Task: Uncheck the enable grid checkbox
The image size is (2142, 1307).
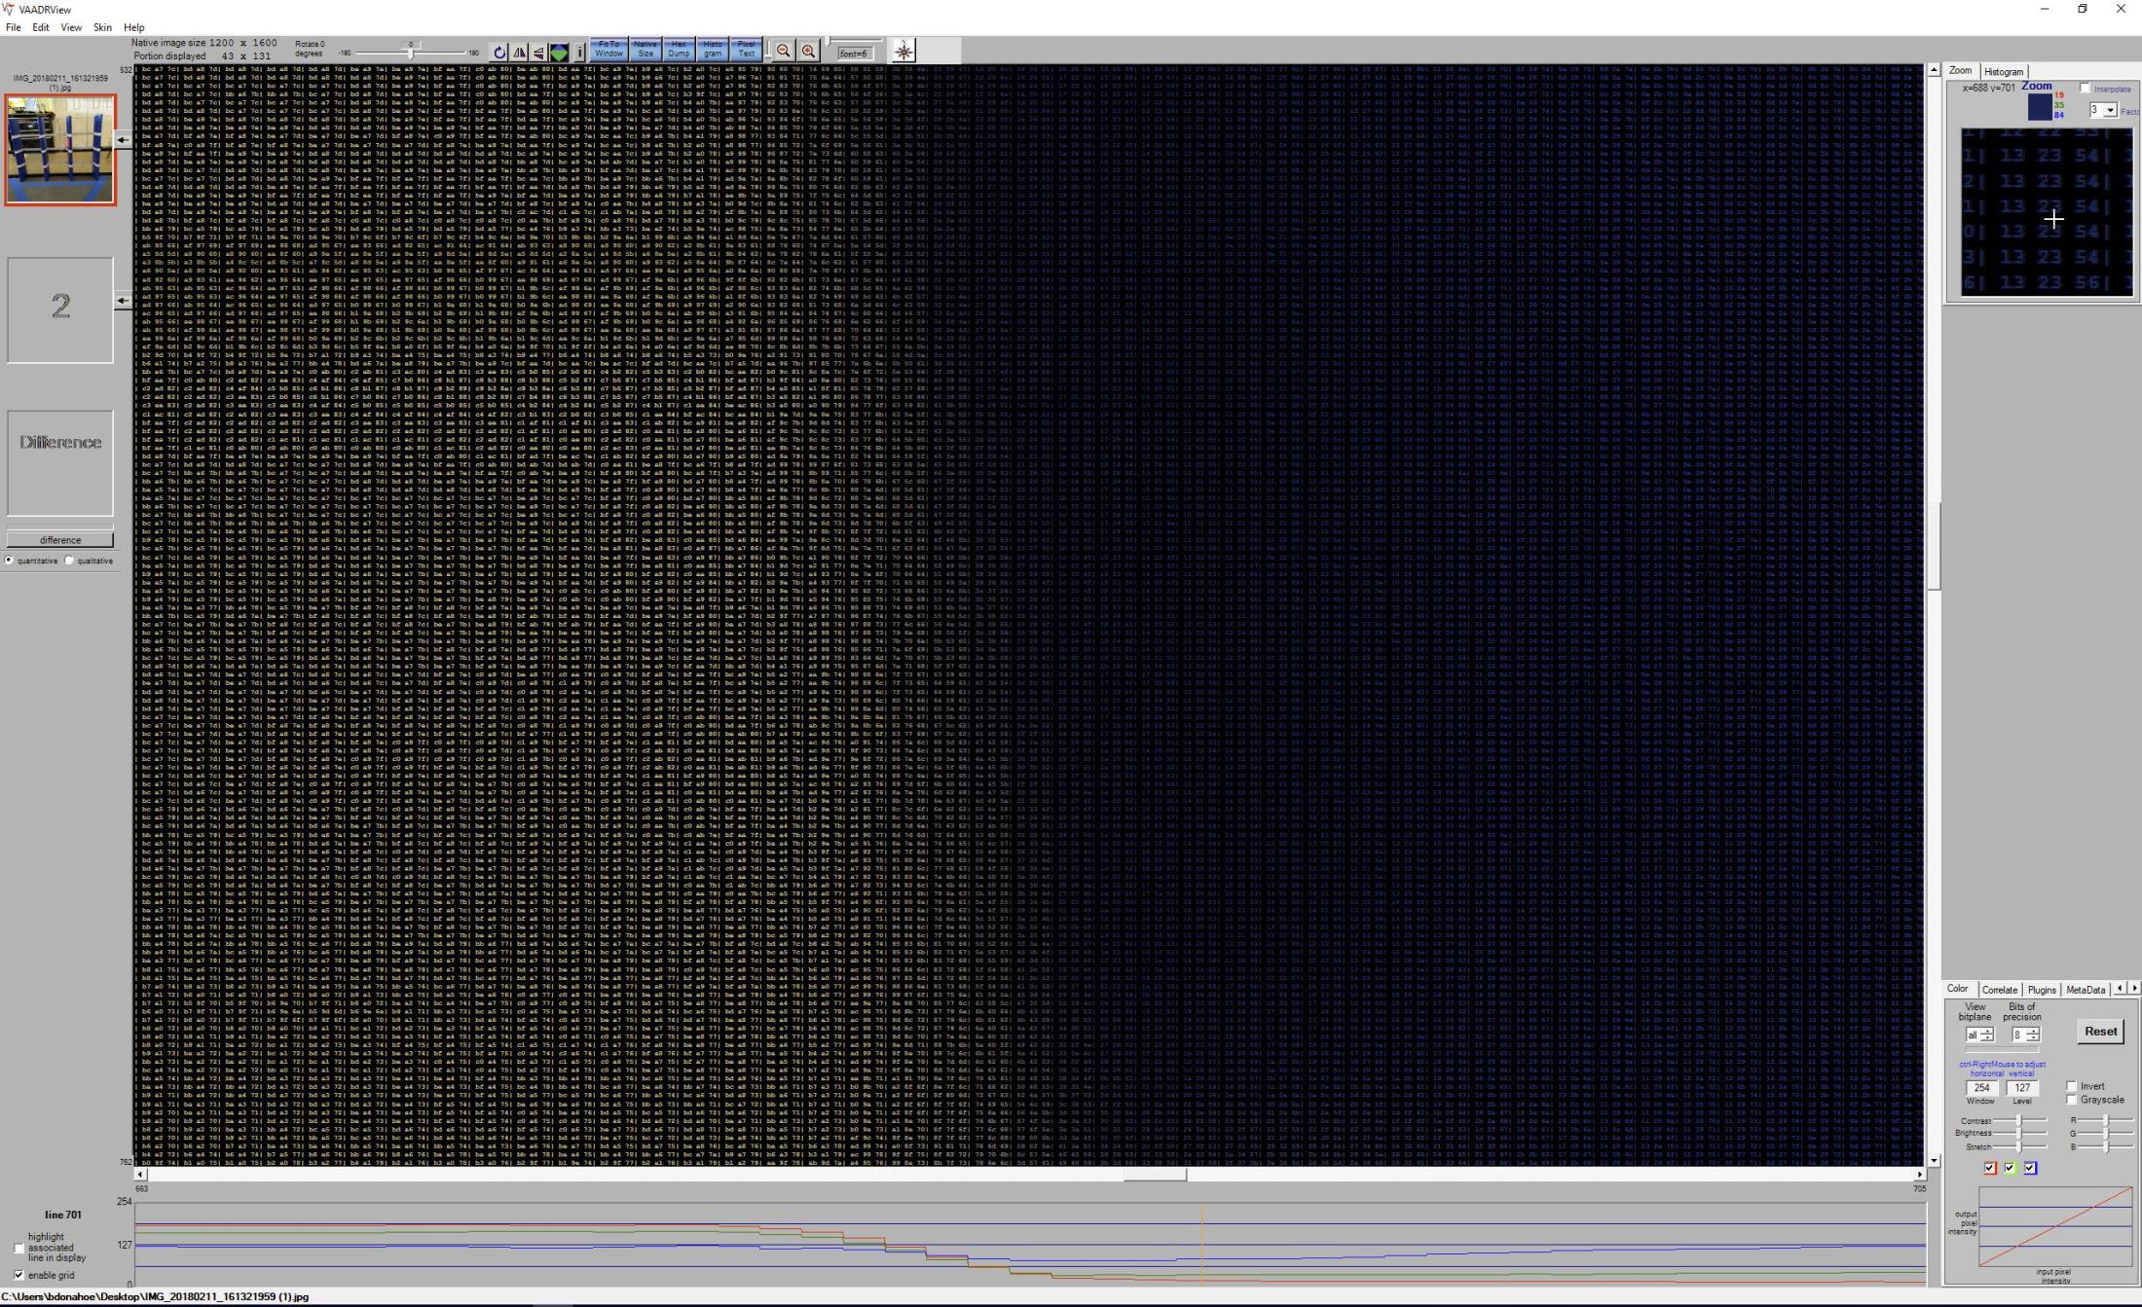Action: tap(18, 1275)
